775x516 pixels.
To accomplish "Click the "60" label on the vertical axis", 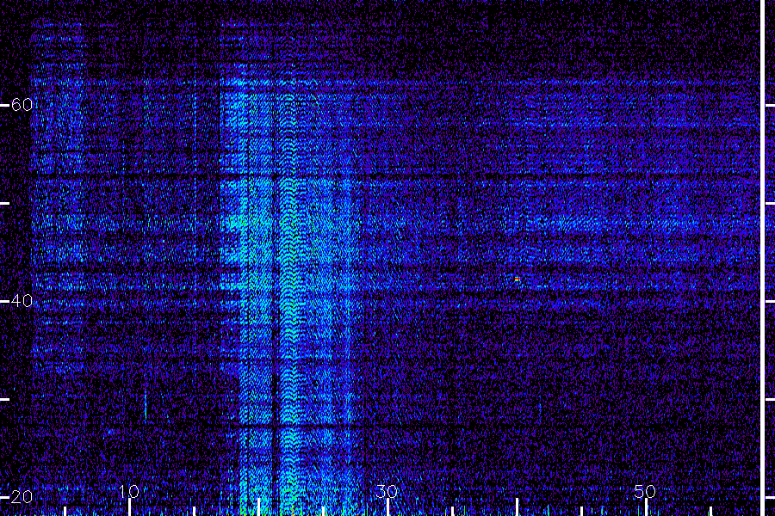I will [x=22, y=105].
